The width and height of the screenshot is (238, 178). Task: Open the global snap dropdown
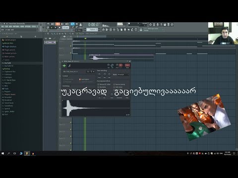tap(78, 30)
